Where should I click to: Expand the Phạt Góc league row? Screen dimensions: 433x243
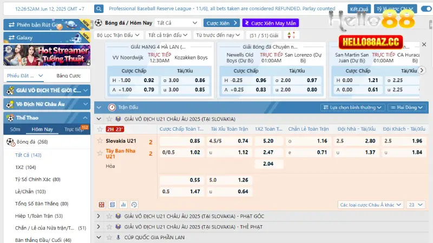pos(99,216)
